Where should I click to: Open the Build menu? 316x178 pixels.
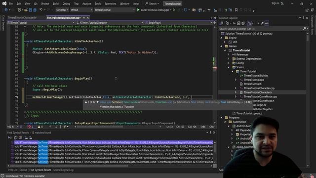click(56, 3)
